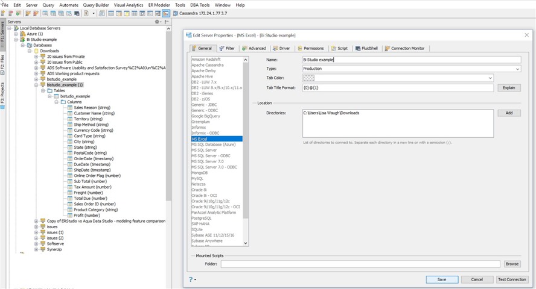This screenshot has height=289, width=536.
Task: Click the Explain button
Action: click(509, 88)
